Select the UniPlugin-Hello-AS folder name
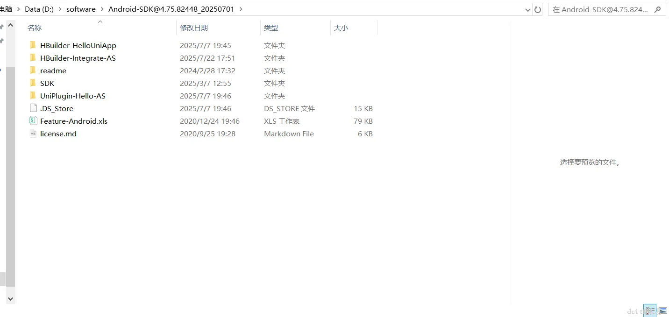 click(x=73, y=96)
